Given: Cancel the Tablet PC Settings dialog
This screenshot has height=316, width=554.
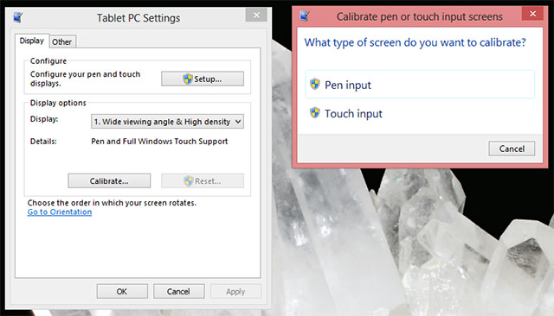Looking at the screenshot, I should tap(179, 291).
